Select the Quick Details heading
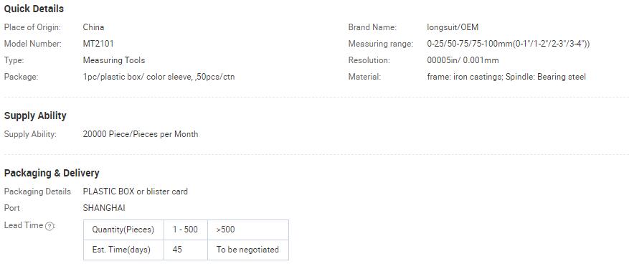 (34, 9)
